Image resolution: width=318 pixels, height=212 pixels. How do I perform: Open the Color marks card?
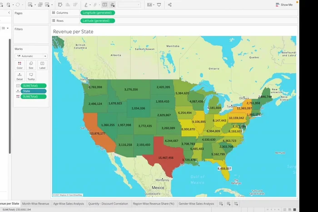(x=20, y=65)
